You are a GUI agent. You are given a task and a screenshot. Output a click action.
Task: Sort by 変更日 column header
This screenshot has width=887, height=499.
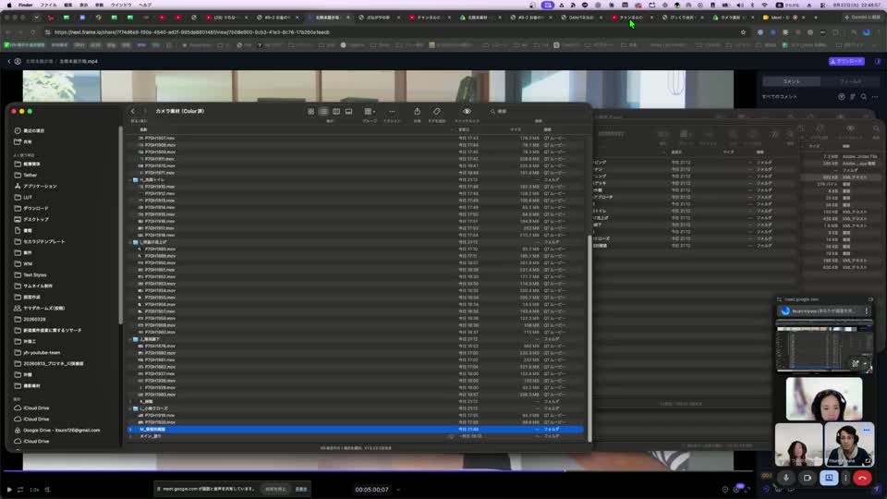point(464,129)
